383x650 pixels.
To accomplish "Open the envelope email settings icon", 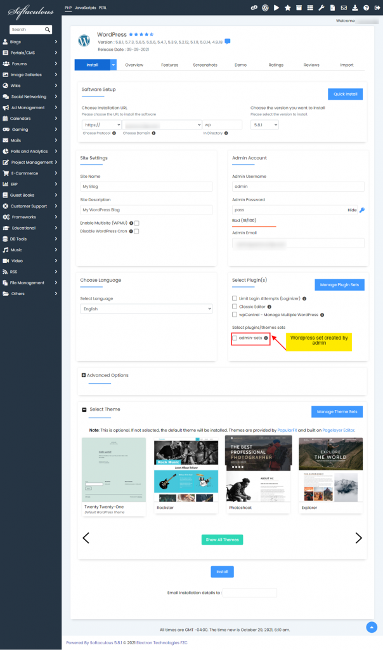I will 344,8.
